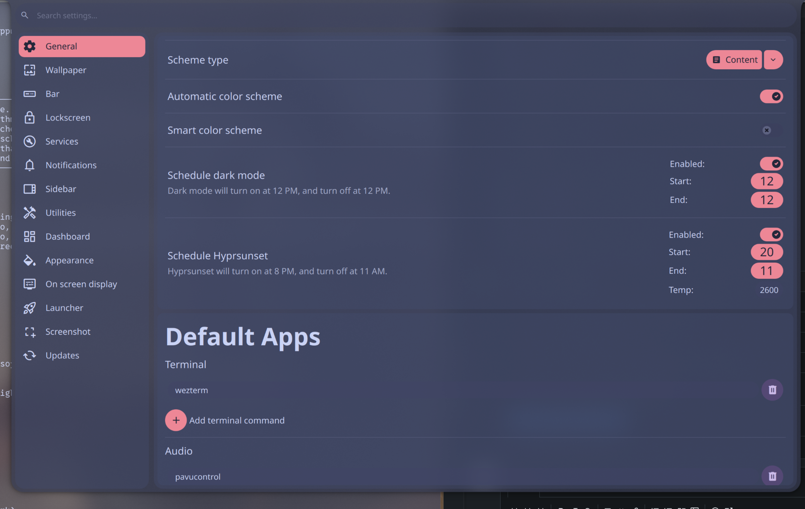
Task: Delete the wezterm terminal entry
Action: tap(772, 390)
